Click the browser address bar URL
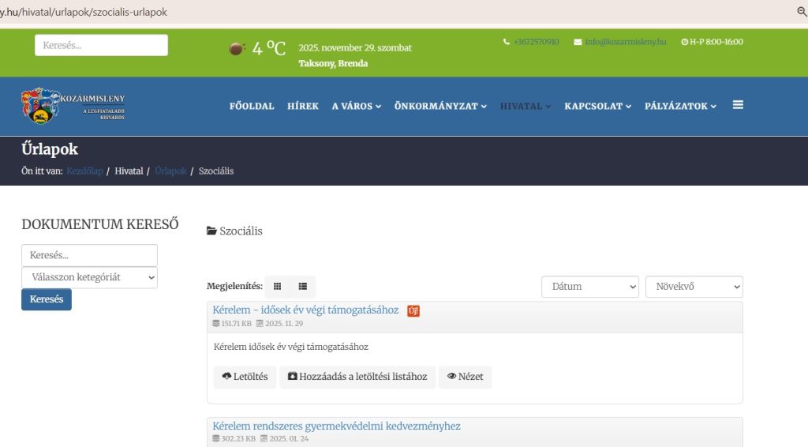 point(84,12)
